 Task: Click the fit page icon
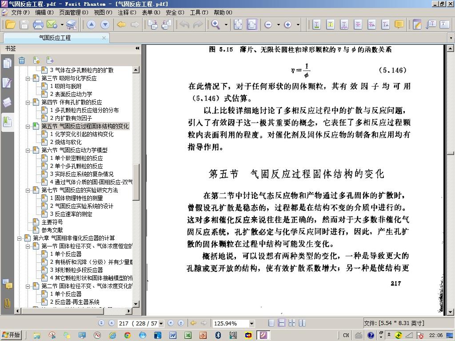coord(238,24)
